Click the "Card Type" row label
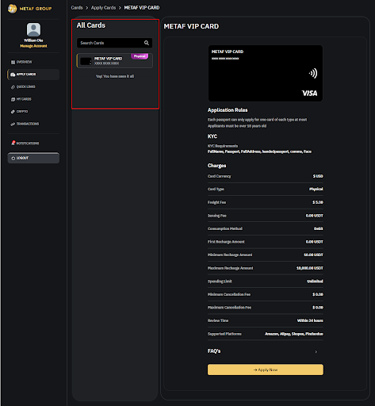375x406 pixels. (216, 189)
